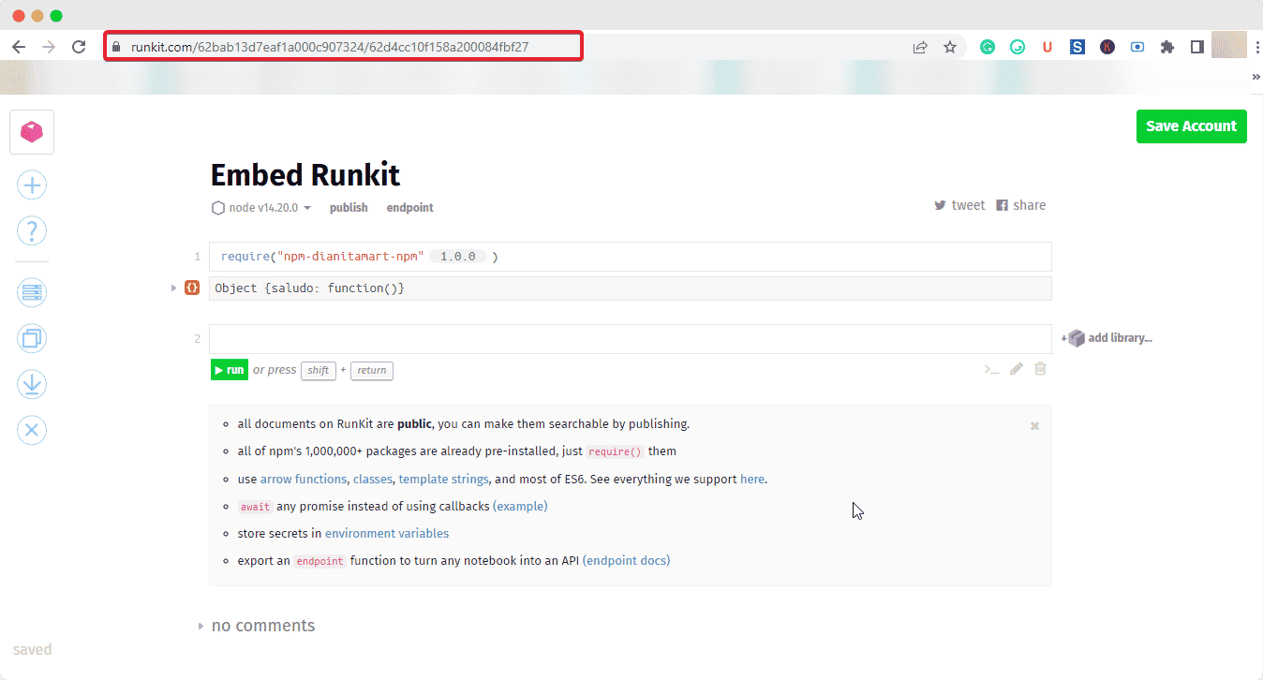The width and height of the screenshot is (1263, 680).
Task: Click the require code line in cell 1
Action: tap(630, 257)
